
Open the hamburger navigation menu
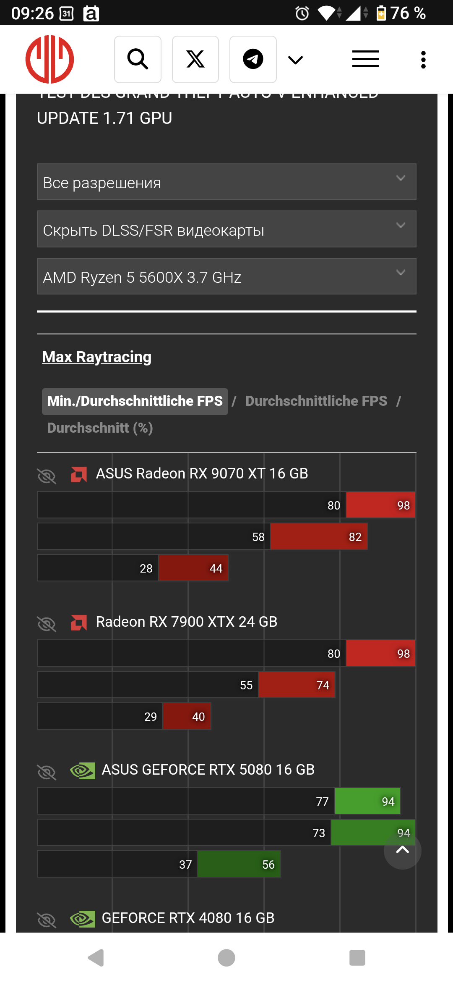pos(365,59)
